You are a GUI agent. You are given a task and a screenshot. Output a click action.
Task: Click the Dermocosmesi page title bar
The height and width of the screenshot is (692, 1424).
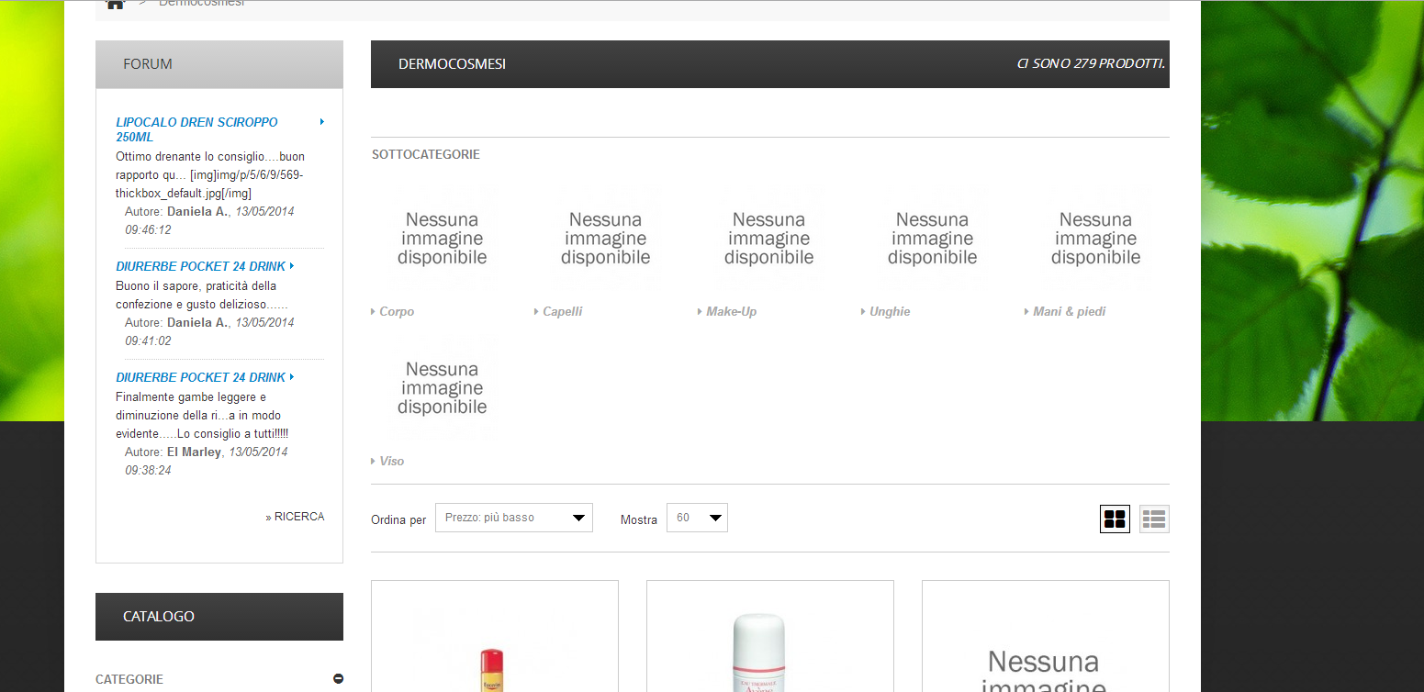coord(770,64)
